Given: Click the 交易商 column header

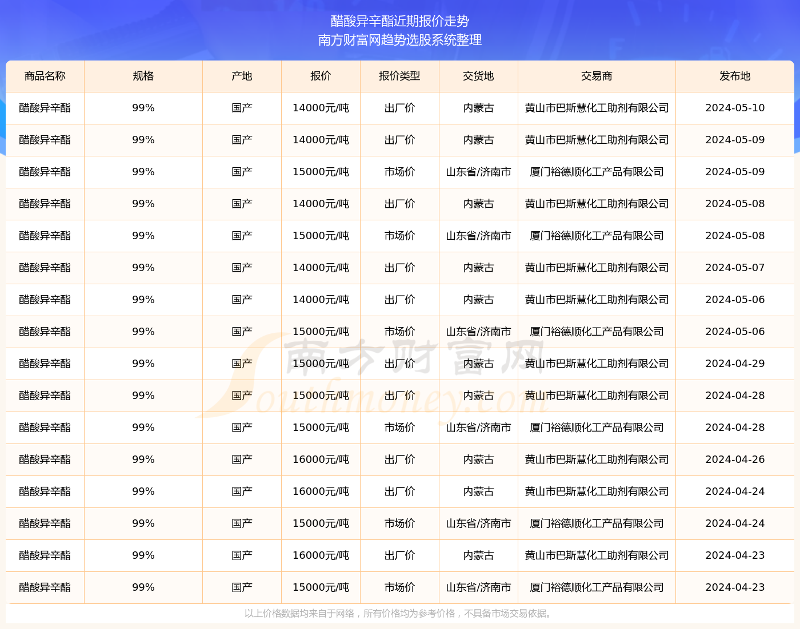Looking at the screenshot, I should coord(597,76).
